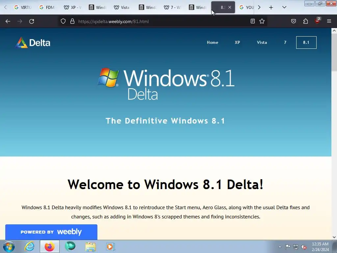This screenshot has height=253, width=337.
Task: Switch to the VIRTU Google tab
Action: [x=23, y=7]
